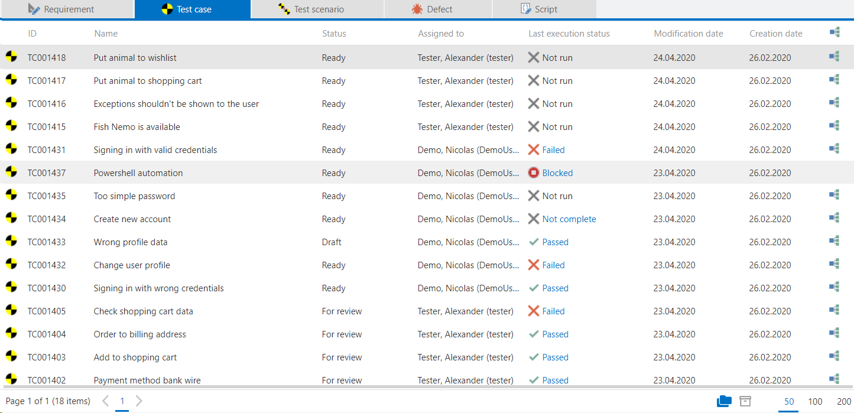Click the archive box icon in footer
Image resolution: width=854 pixels, height=413 pixels.
click(x=745, y=401)
